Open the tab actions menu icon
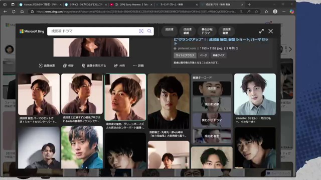The width and height of the screenshot is (321, 180). point(13,4)
